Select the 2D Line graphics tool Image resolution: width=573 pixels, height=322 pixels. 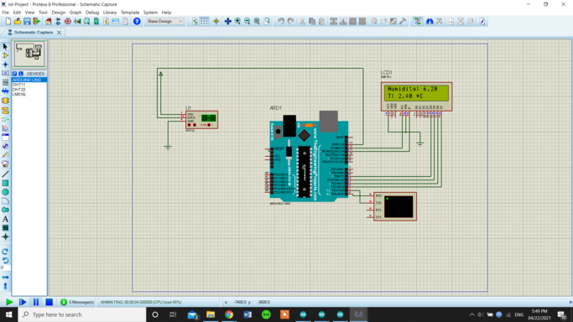(x=5, y=174)
